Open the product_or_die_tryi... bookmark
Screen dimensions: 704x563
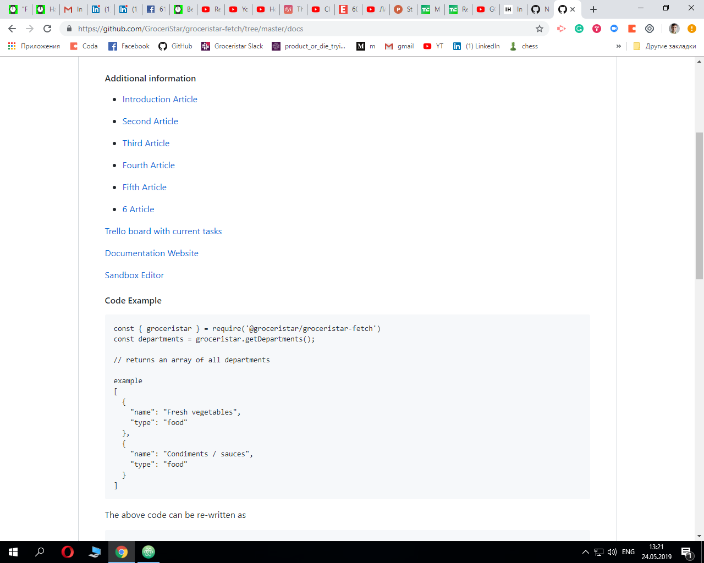309,46
